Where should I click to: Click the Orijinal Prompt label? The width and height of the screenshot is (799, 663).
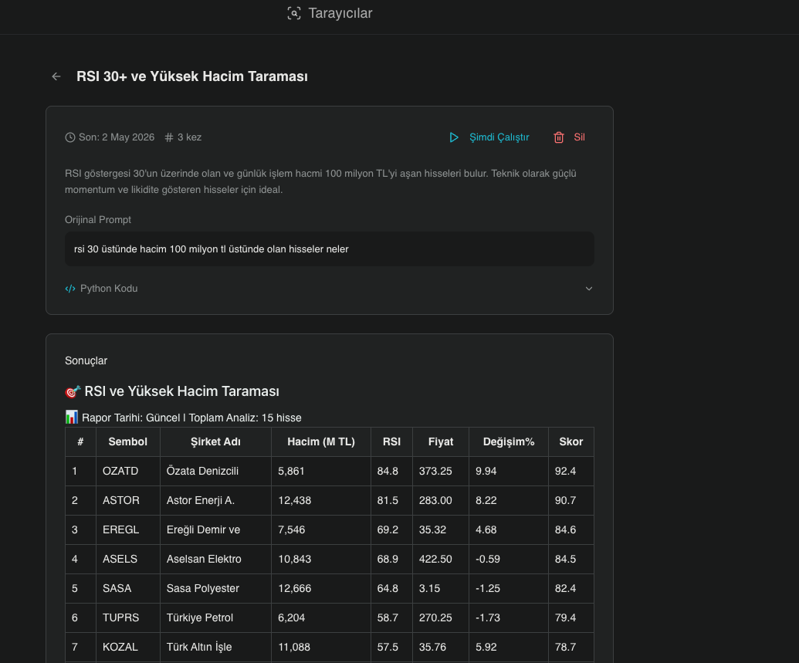[x=98, y=220]
